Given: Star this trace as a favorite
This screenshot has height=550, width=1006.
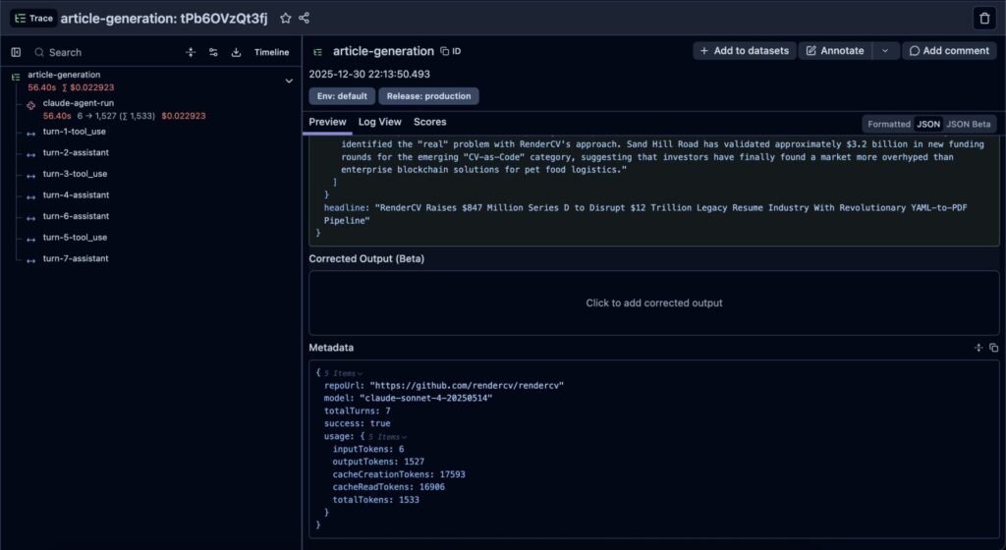Looking at the screenshot, I should [285, 18].
